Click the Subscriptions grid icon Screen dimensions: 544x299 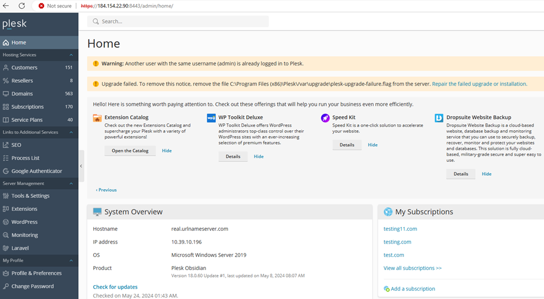tap(6, 107)
